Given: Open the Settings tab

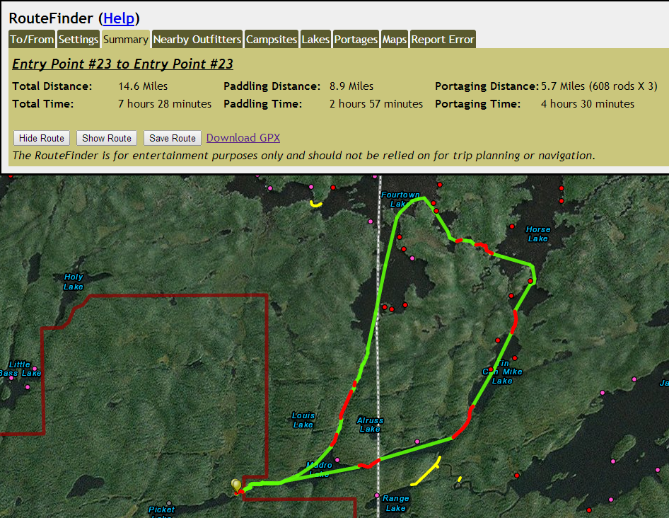Looking at the screenshot, I should click(78, 40).
